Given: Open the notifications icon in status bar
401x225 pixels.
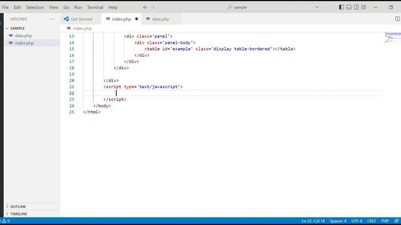Looking at the screenshot, I should [397, 221].
